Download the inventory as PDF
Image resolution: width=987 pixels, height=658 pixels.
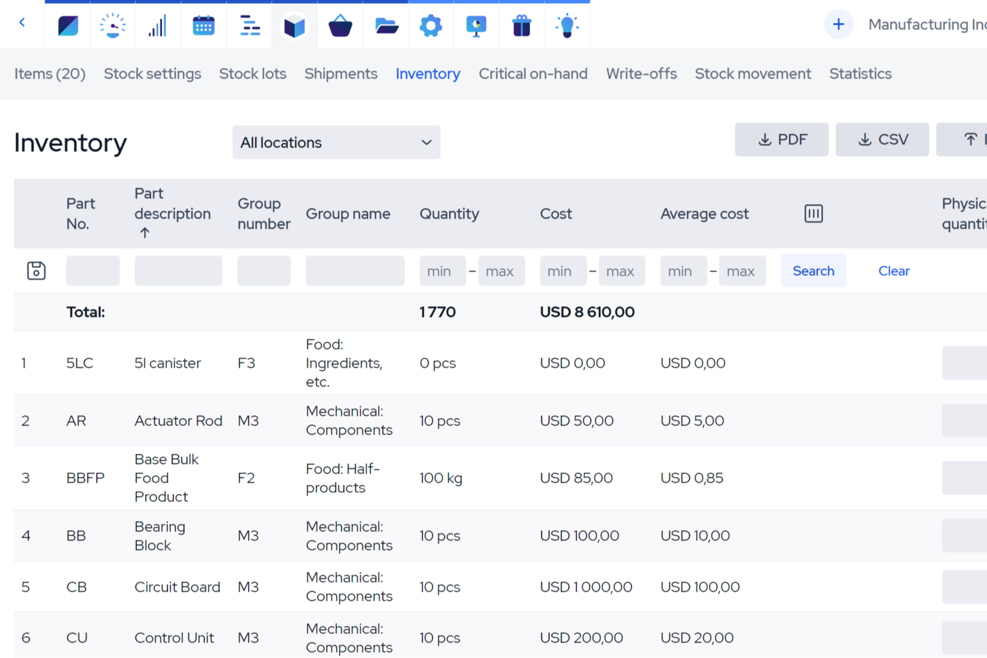pos(782,139)
